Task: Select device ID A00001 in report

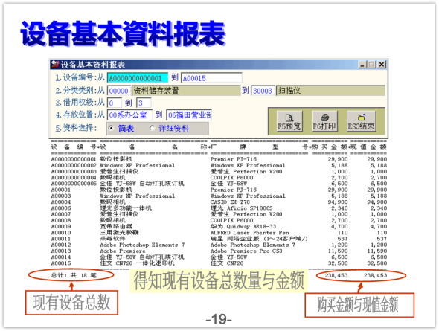Action: click(61, 190)
